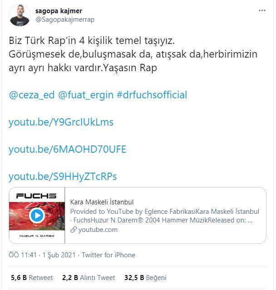Image resolution: width=276 pixels, height=290 pixels.
Task: Open the Kara Maskeli İstanbul card title
Action: pyautogui.click(x=102, y=202)
